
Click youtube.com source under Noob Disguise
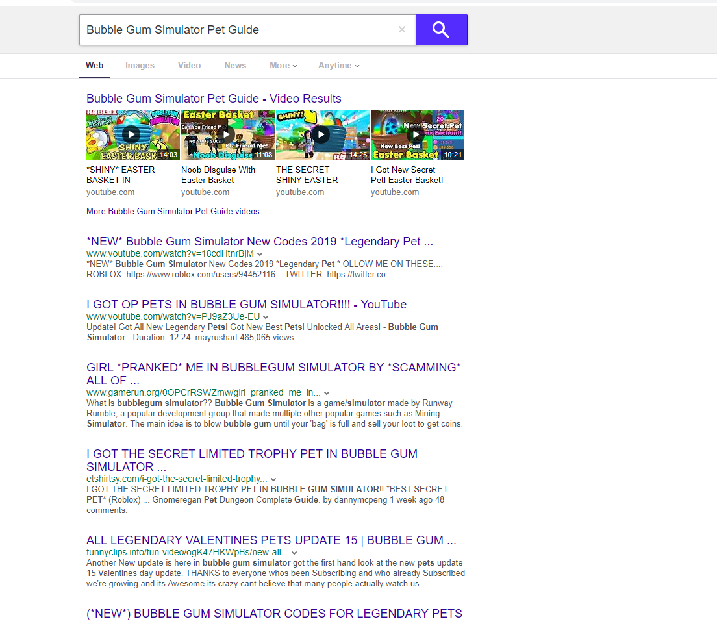[205, 192]
